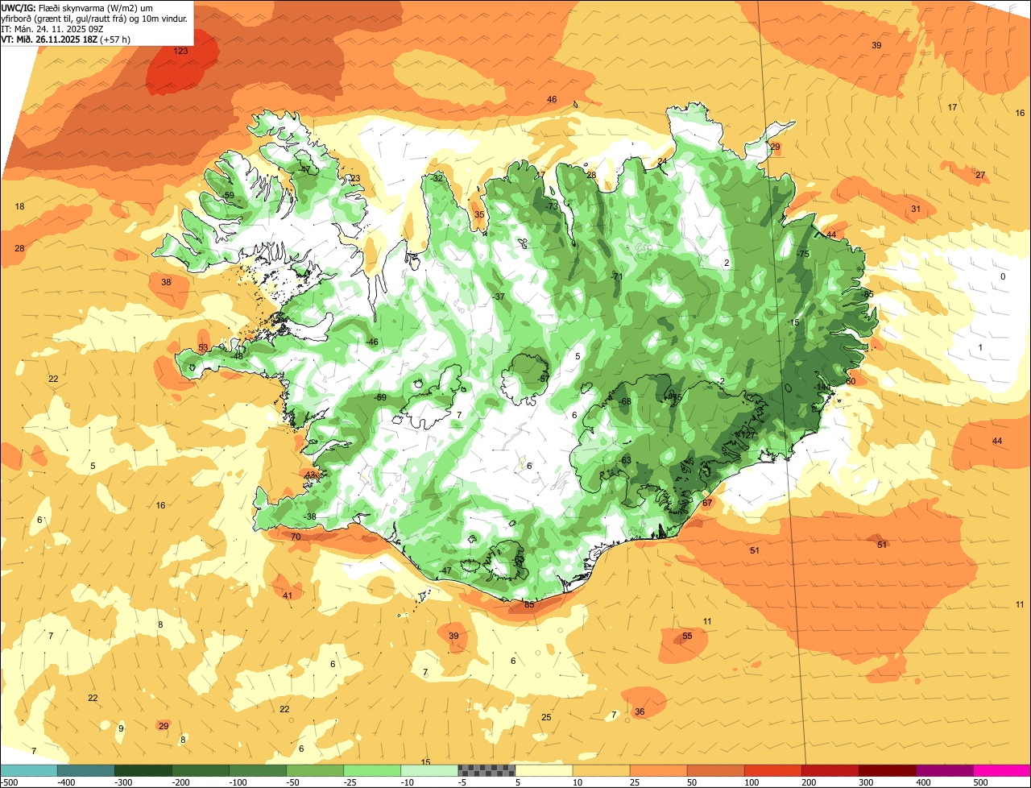
Task: Select the purple legend swatch from 400 to 500
Action: coord(944,770)
